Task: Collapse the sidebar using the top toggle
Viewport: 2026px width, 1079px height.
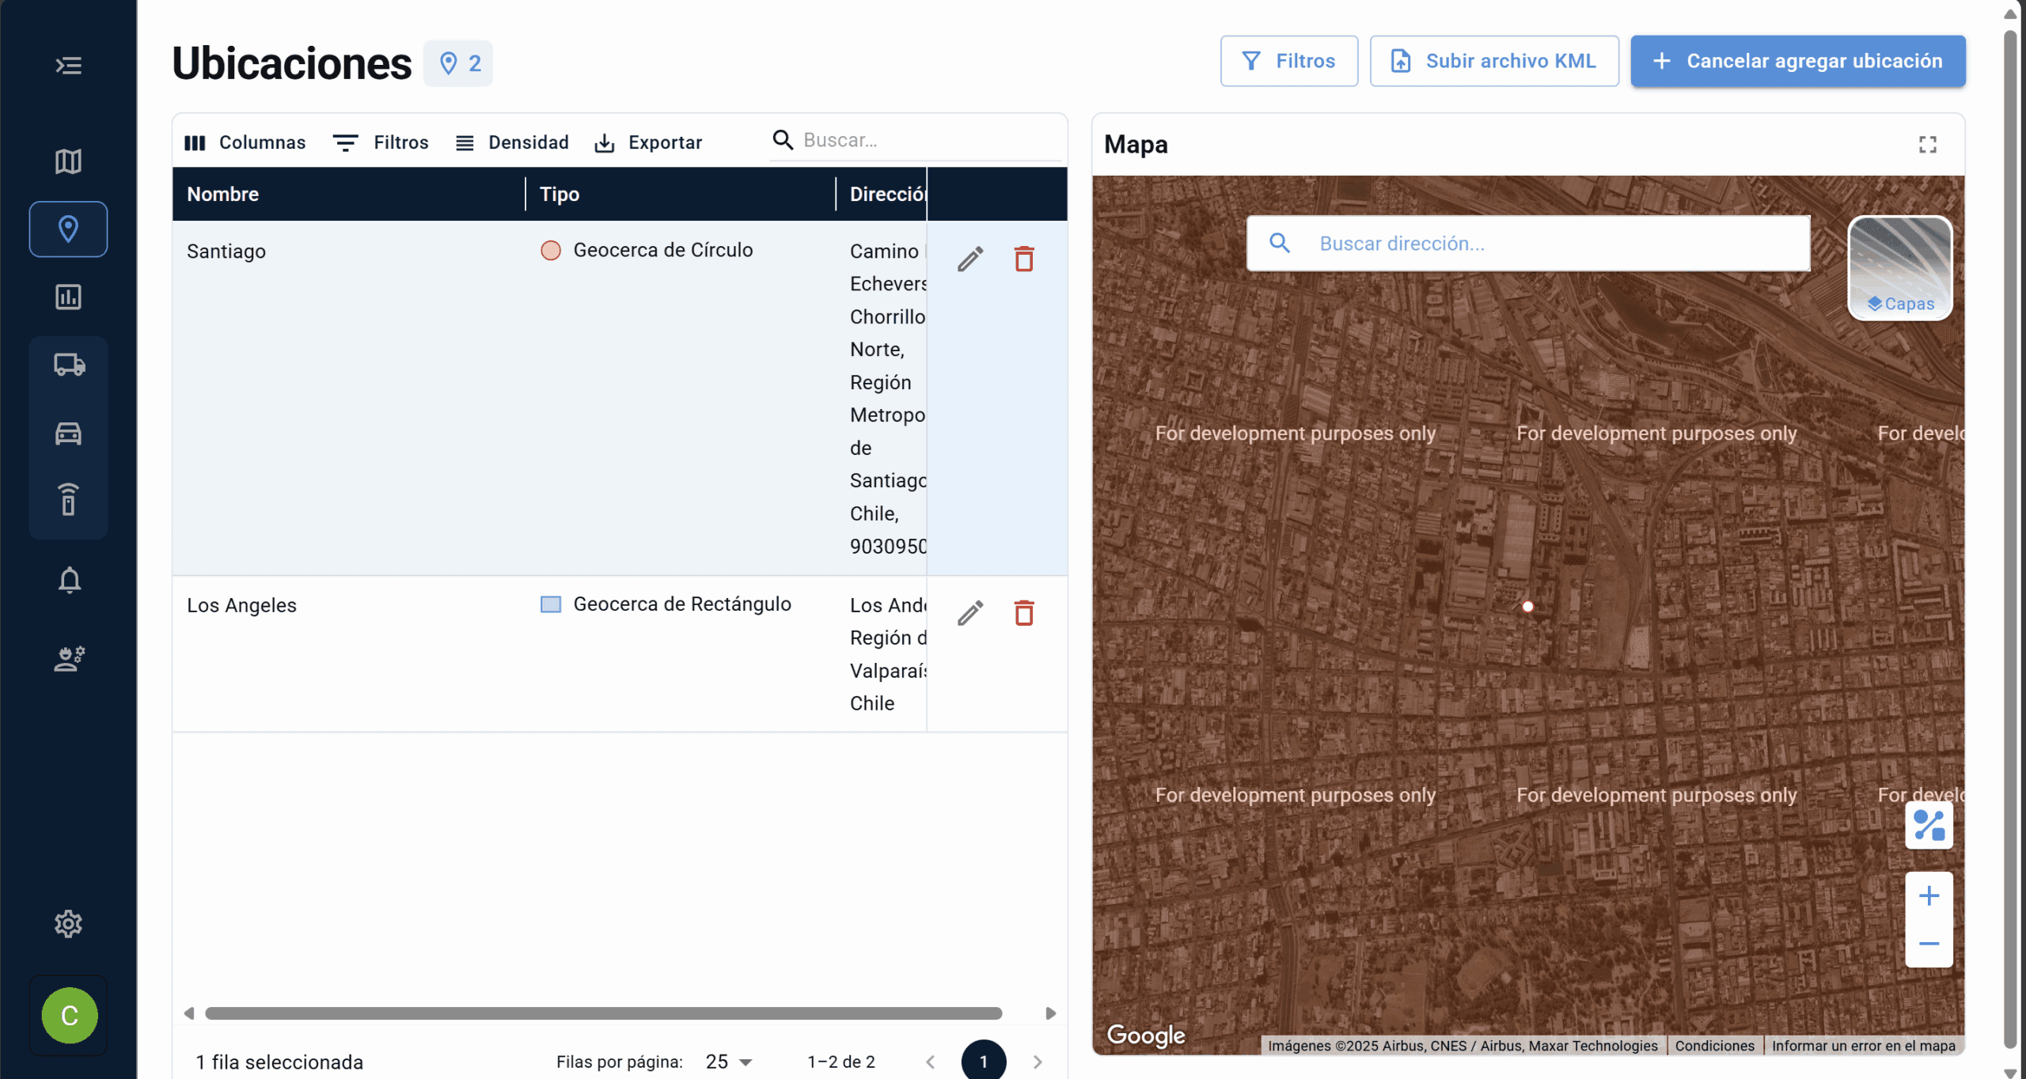Action: 68,66
